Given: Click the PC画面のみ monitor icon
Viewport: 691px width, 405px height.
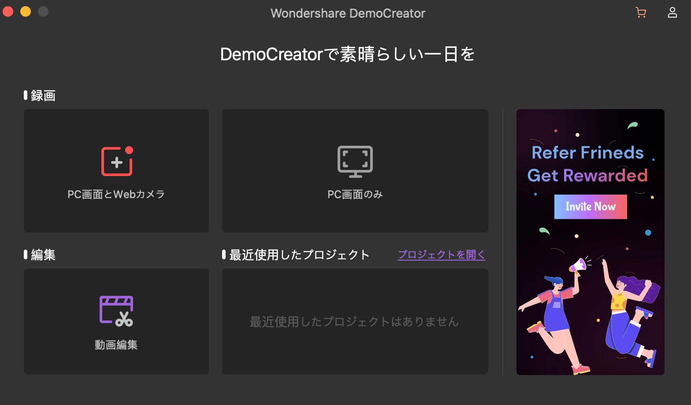Looking at the screenshot, I should (355, 162).
